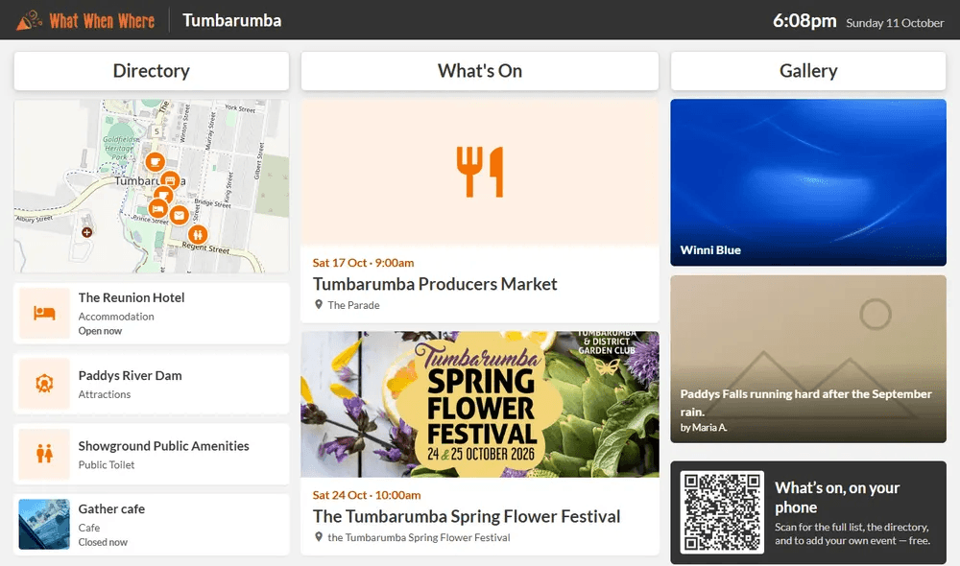The height and width of the screenshot is (566, 960).
Task: Click the What When Where logo
Action: 85,21
